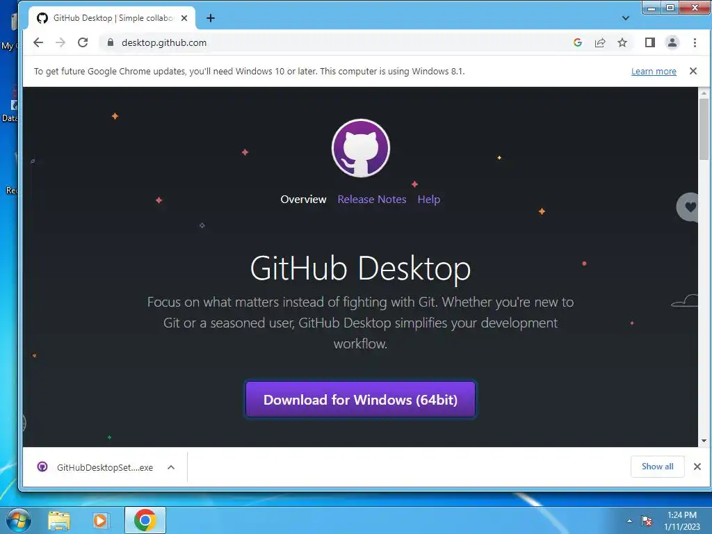Go back using the browser back arrow
This screenshot has width=712, height=534.
click(38, 42)
